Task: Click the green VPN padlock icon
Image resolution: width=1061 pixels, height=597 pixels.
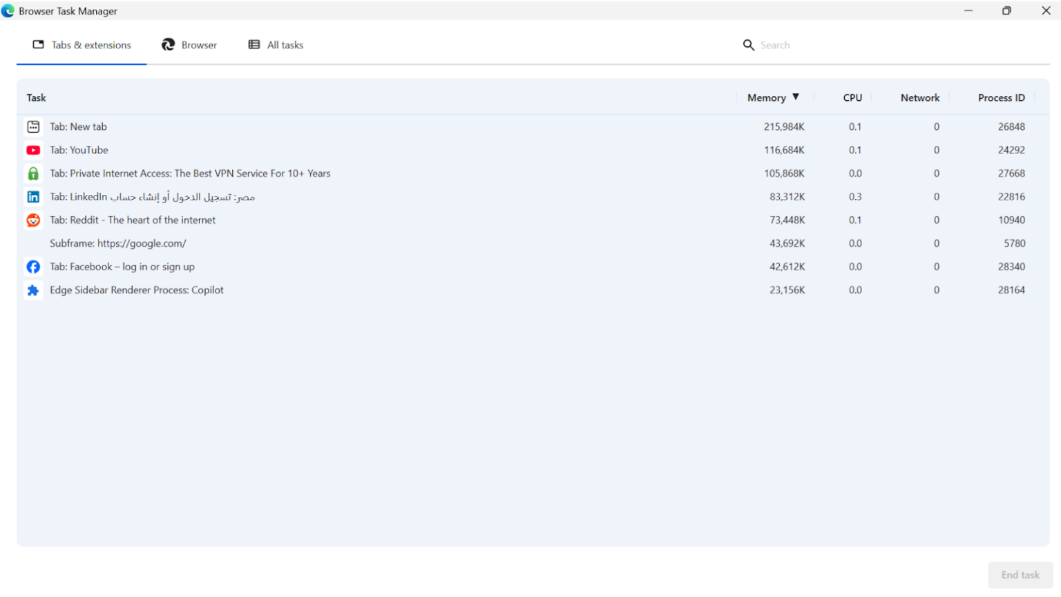Action: [33, 173]
